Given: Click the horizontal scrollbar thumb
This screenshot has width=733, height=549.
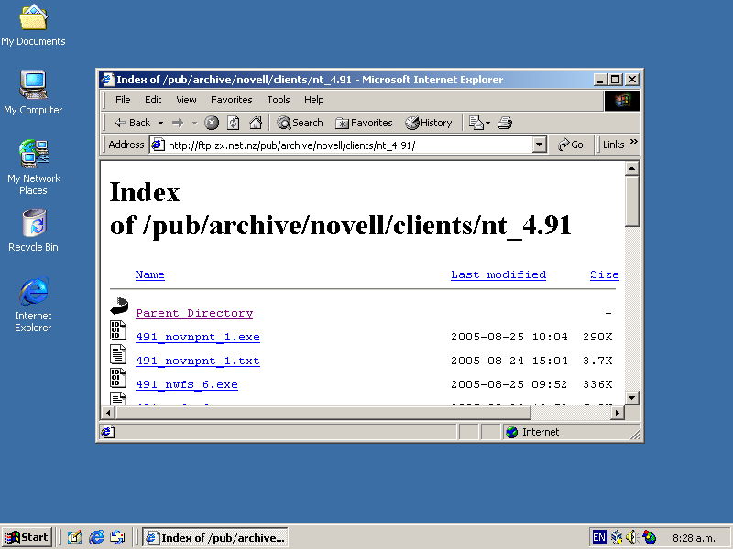Looking at the screenshot, I should pos(323,413).
